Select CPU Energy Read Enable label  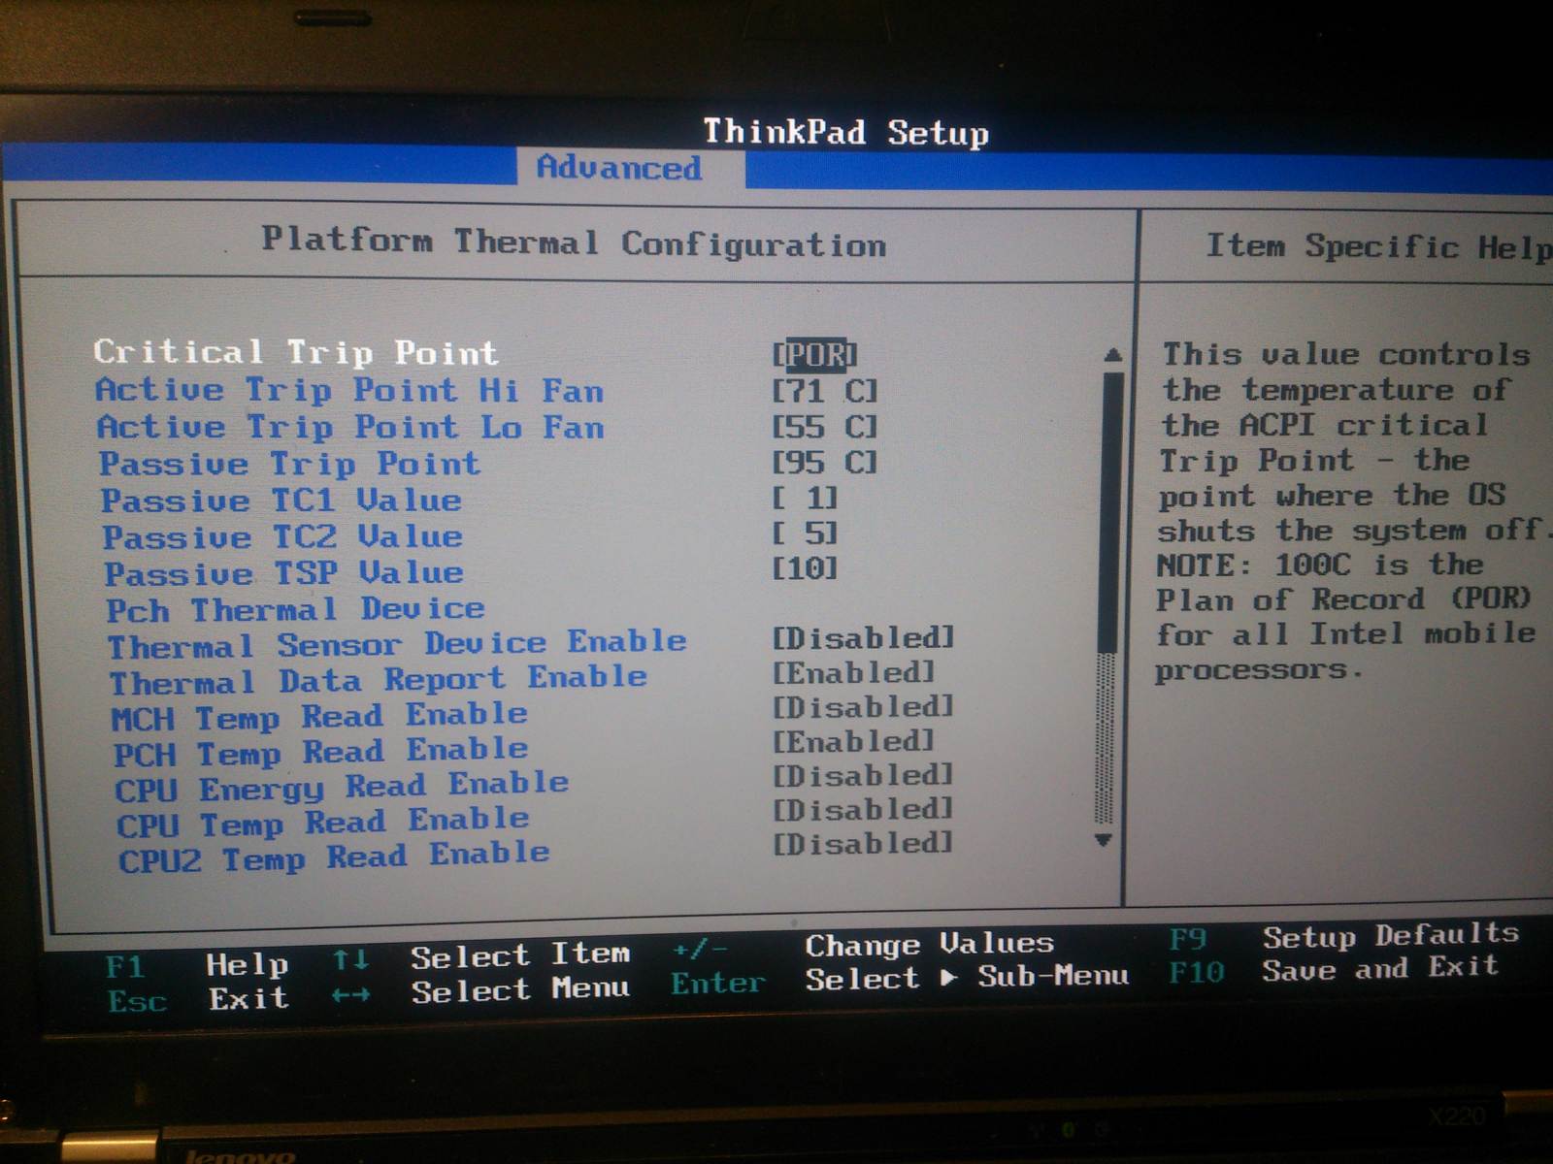[342, 787]
